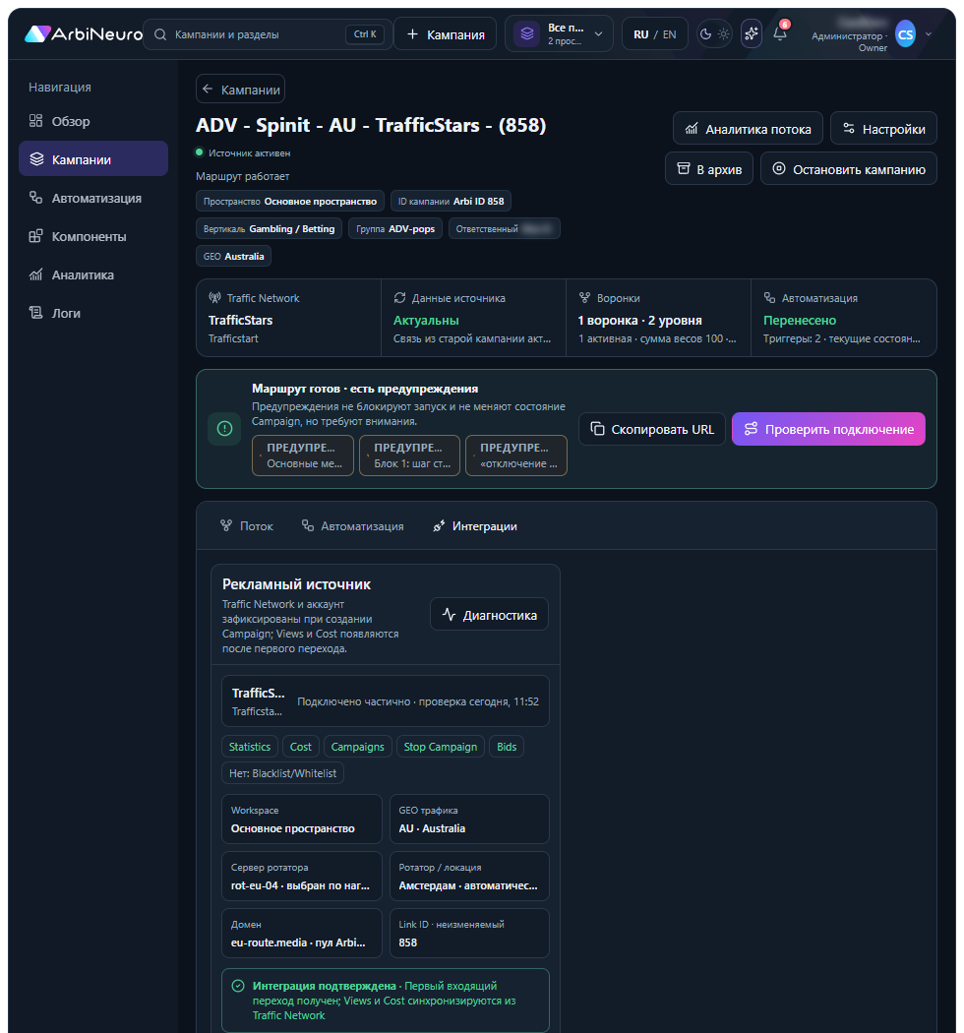This screenshot has width=964, height=1033.
Task: Open Компоненты in the sidebar
Action: tap(92, 236)
